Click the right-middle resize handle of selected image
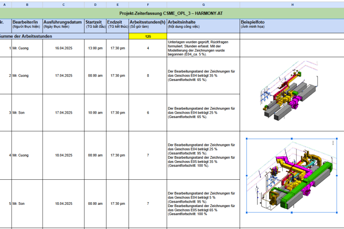344x229 pixels. pyautogui.click(x=336, y=175)
